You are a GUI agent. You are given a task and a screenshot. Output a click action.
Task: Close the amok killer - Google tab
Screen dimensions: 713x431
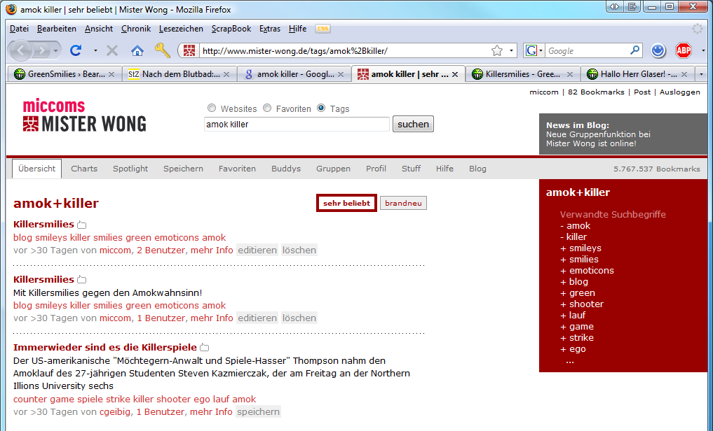pos(341,74)
